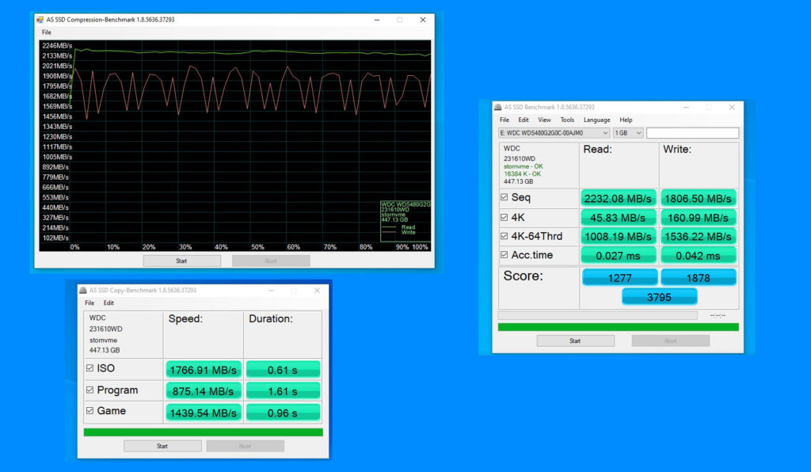Click the empty text field beside 1 GB
Viewport: 811px width, 472px height.
click(692, 133)
